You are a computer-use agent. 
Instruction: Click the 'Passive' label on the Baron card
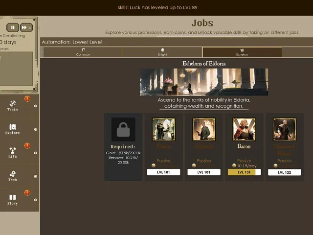[x=244, y=161]
